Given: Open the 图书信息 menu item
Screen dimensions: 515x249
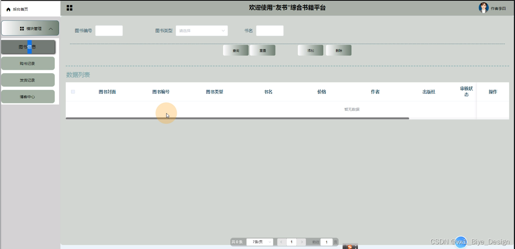Looking at the screenshot, I should 28,47.
